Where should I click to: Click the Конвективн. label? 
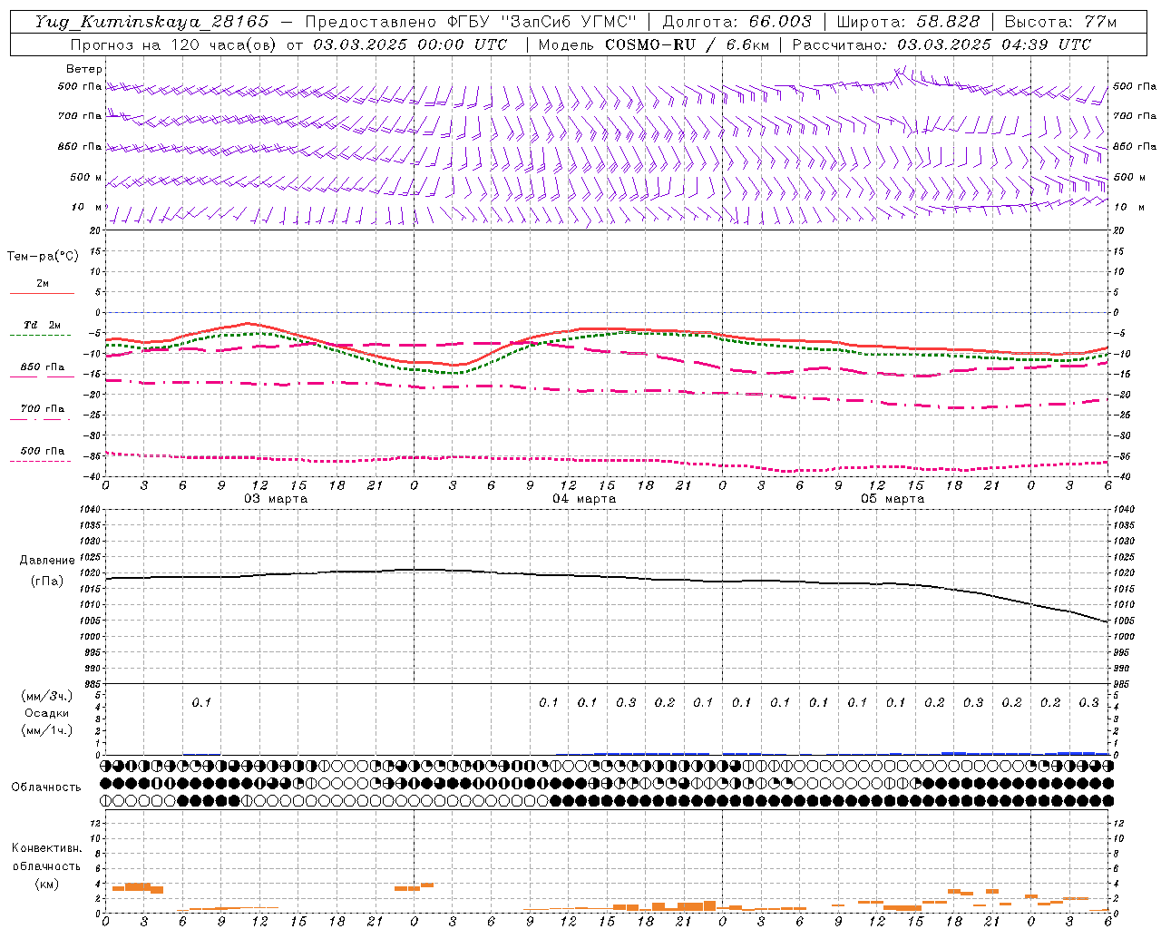(46, 848)
